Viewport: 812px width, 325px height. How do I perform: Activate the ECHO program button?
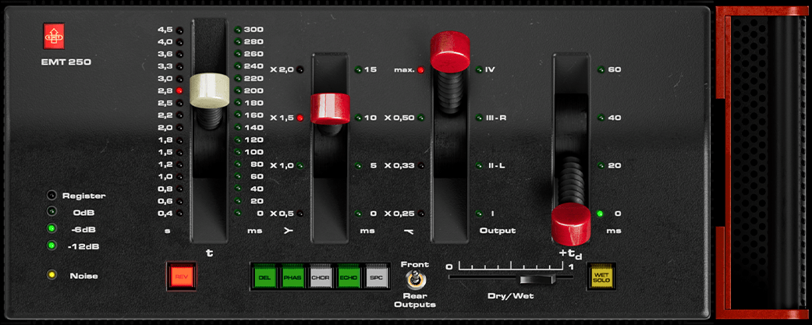pos(349,277)
